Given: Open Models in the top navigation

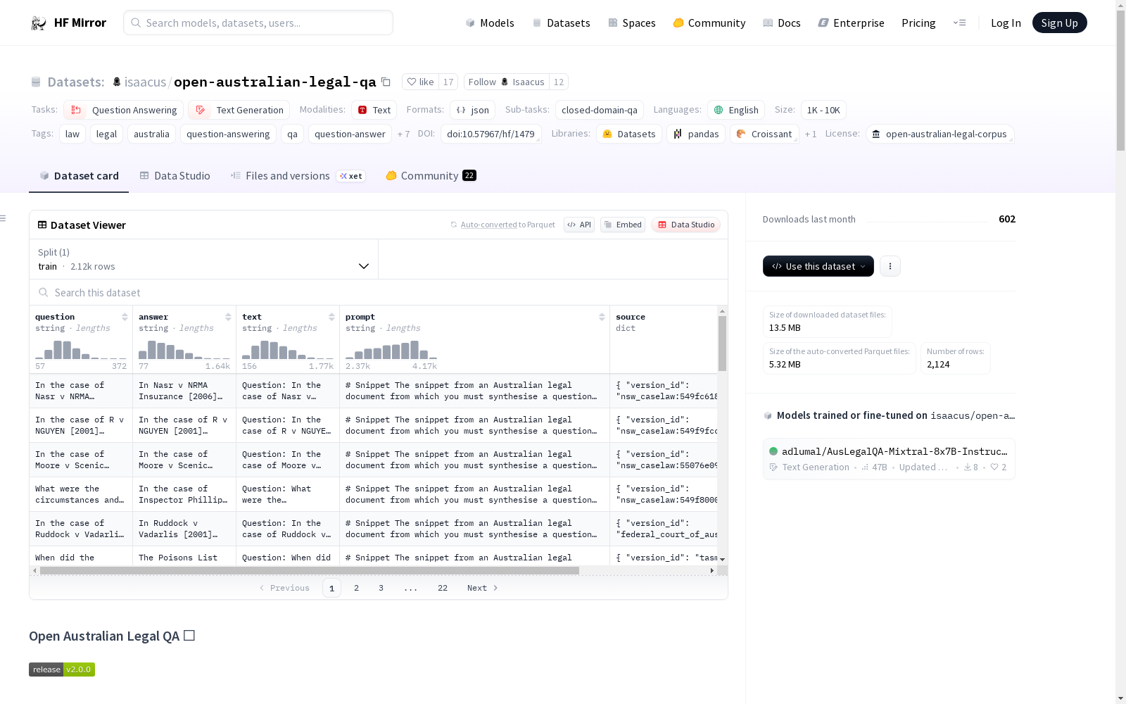Looking at the screenshot, I should (490, 23).
